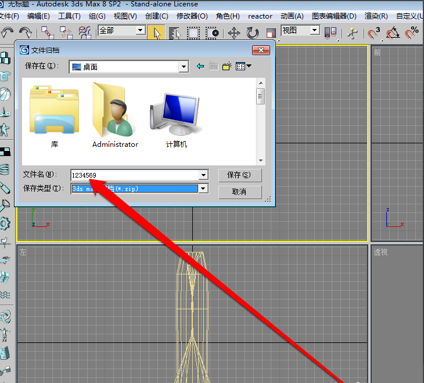Create reactor Spring helper
This screenshot has width=424, height=383.
tap(5, 169)
